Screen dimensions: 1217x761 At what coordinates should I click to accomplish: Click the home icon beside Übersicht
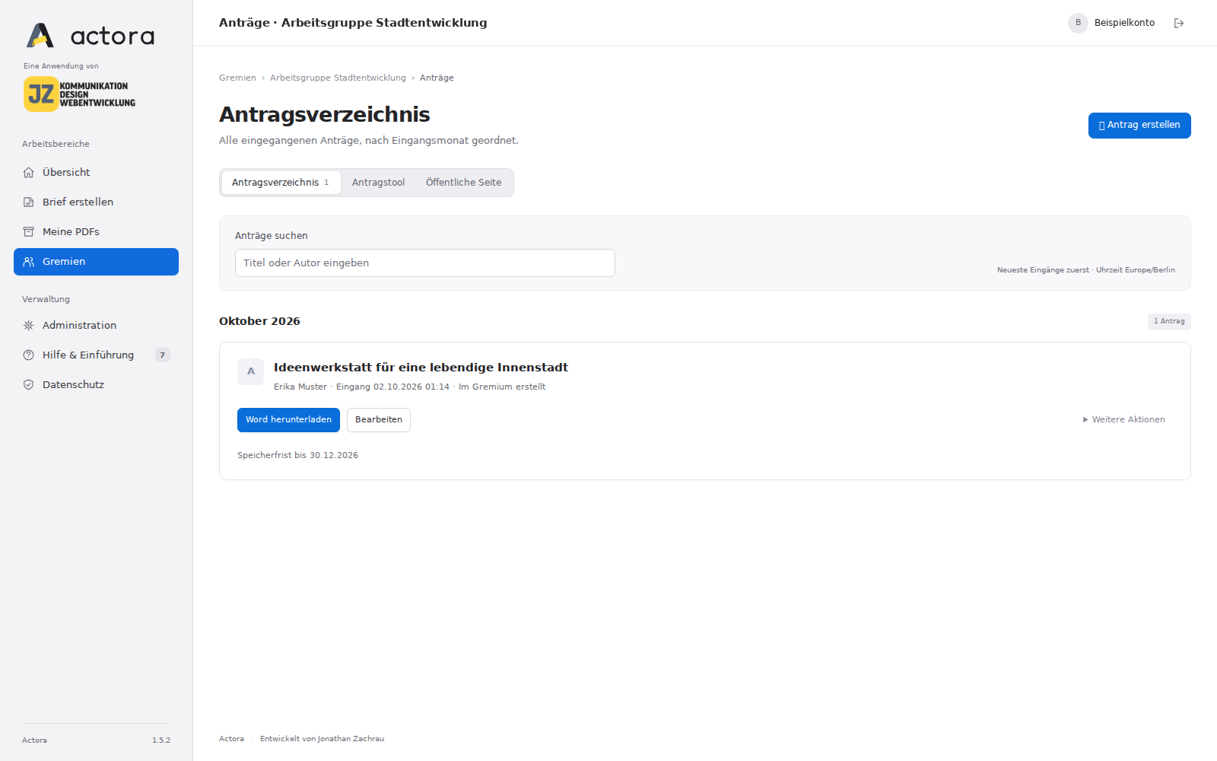[29, 173]
